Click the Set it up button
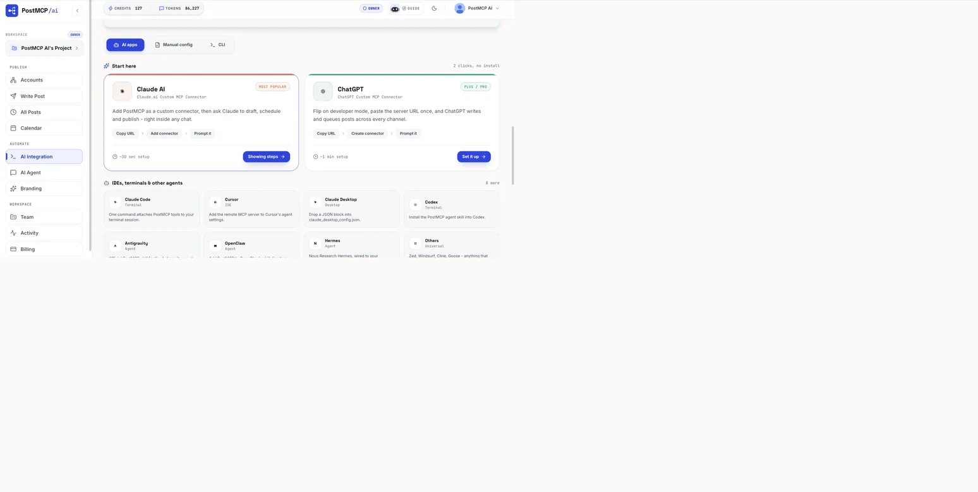This screenshot has height=492, width=978. tap(474, 156)
